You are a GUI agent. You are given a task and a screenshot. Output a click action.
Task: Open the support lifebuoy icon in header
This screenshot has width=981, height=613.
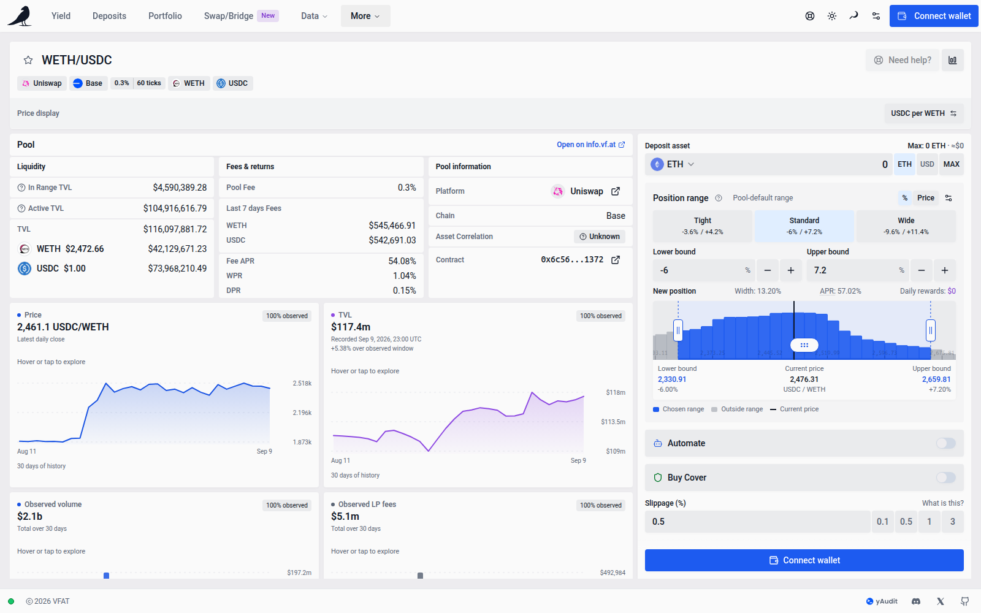tap(810, 16)
